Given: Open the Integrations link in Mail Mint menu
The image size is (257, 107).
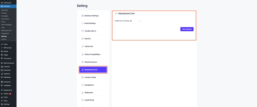Looking at the screenshot, I should tap(5, 33).
